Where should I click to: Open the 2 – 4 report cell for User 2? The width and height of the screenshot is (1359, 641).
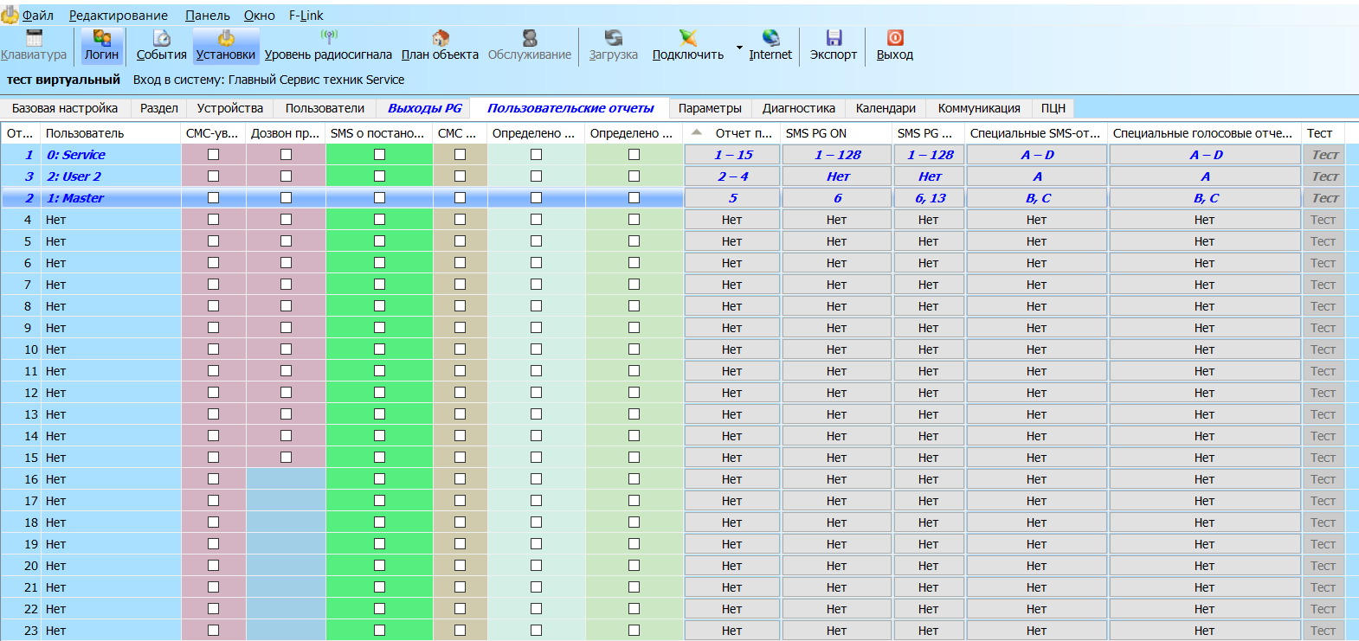pyautogui.click(x=733, y=176)
